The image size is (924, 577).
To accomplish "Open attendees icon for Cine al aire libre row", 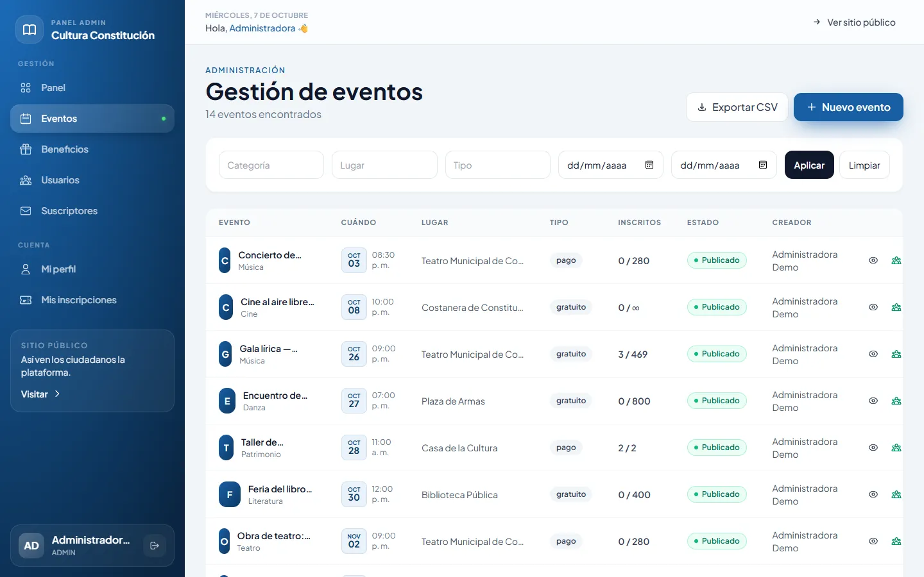I will pos(896,307).
